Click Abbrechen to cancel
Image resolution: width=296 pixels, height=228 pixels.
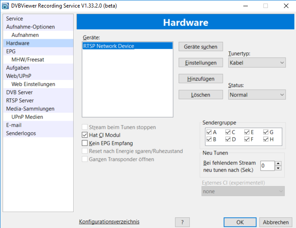pyautogui.click(x=276, y=222)
